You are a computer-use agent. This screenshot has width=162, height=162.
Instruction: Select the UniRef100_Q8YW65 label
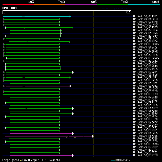145,111
